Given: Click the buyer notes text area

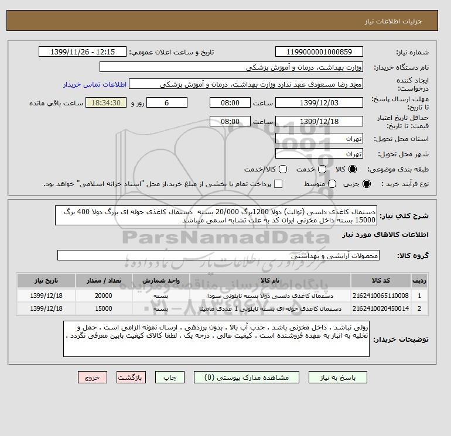Looking at the screenshot, I should [216, 339].
